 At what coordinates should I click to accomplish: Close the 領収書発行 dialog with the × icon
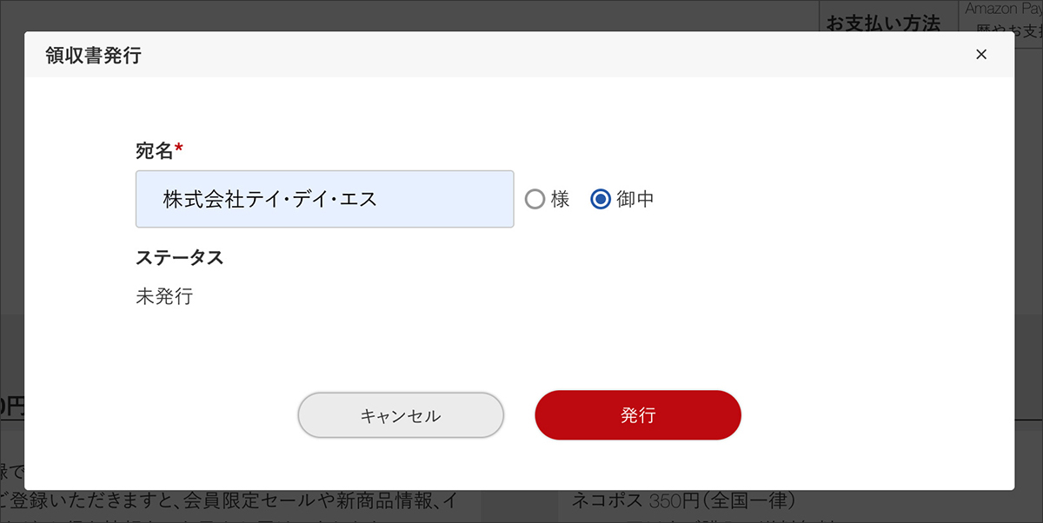point(980,54)
